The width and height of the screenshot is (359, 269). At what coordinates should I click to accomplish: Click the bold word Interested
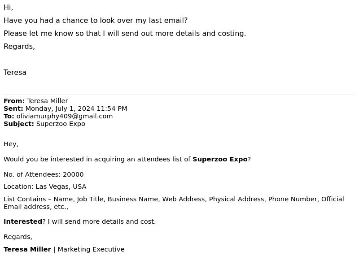23,221
